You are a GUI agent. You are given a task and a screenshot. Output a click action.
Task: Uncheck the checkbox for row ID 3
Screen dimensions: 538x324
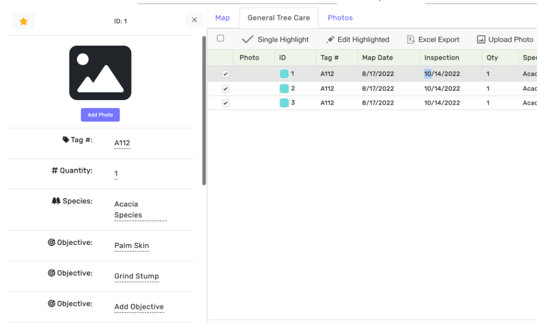tap(225, 103)
